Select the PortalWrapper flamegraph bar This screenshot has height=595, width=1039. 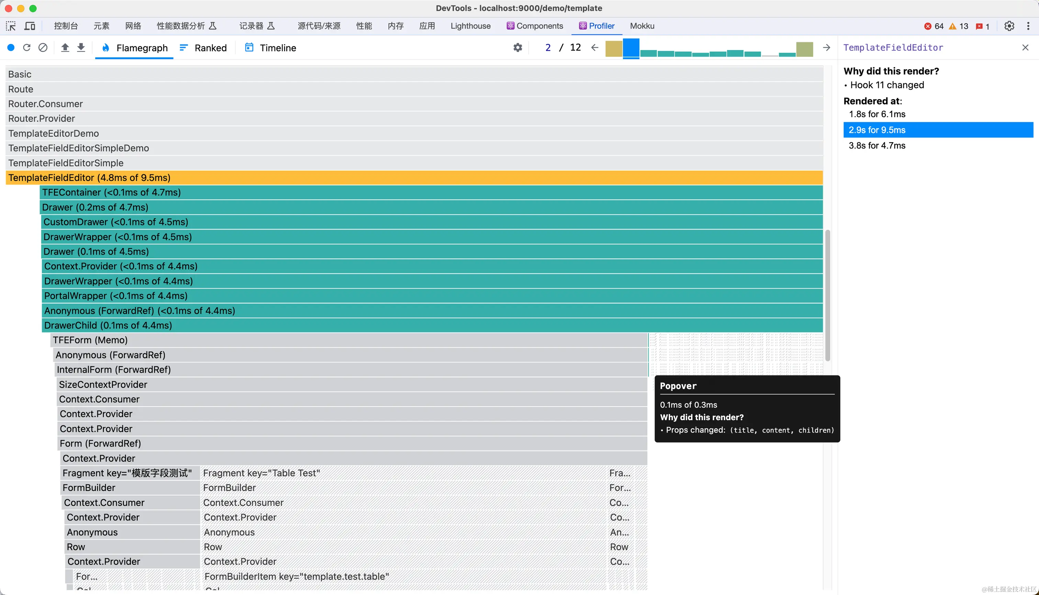pyautogui.click(x=433, y=296)
